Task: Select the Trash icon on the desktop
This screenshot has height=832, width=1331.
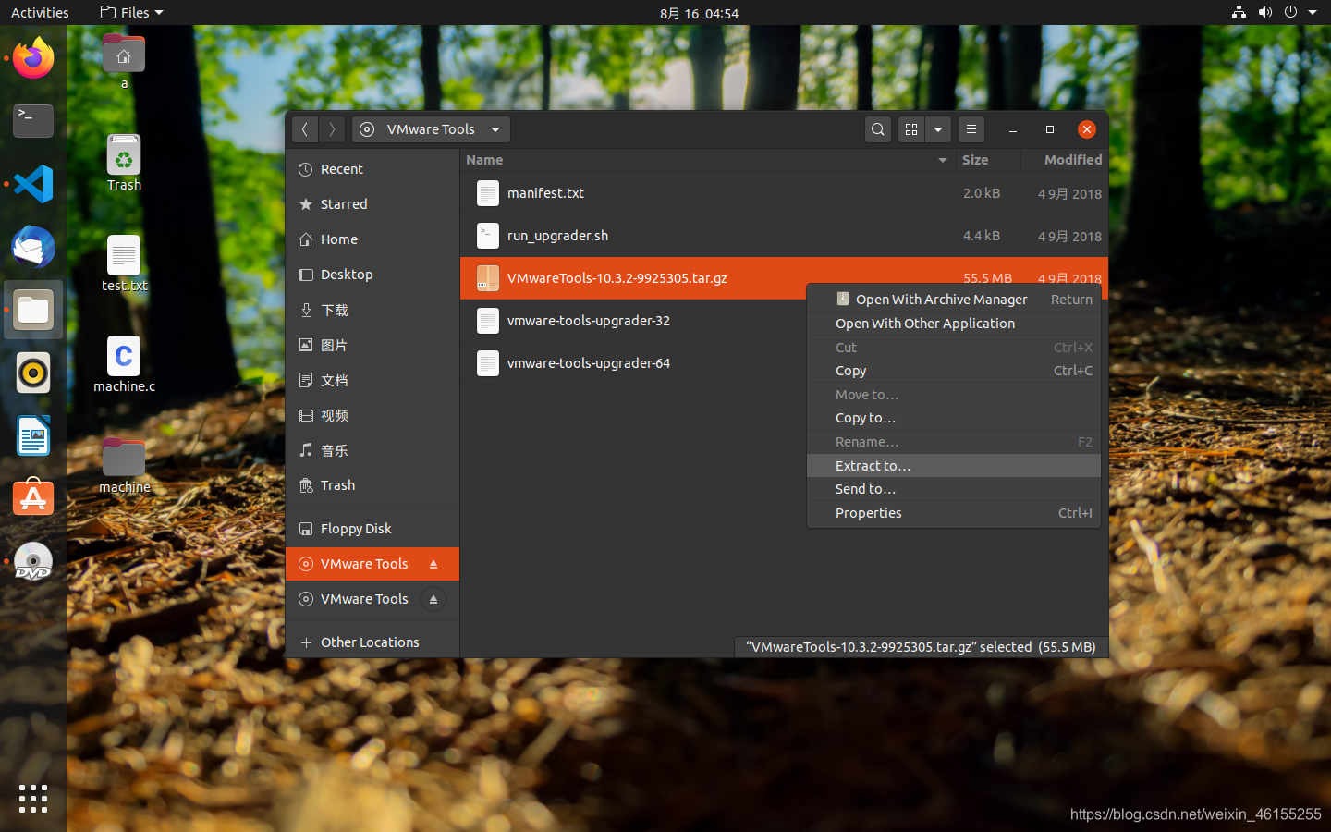Action: 124,163
